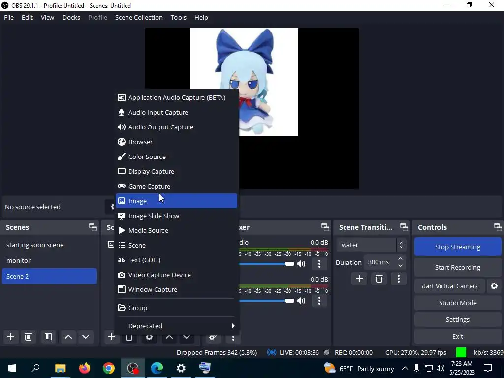The width and height of the screenshot is (504, 378).
Task: Choose Image from the add source menu
Action: coord(176,201)
